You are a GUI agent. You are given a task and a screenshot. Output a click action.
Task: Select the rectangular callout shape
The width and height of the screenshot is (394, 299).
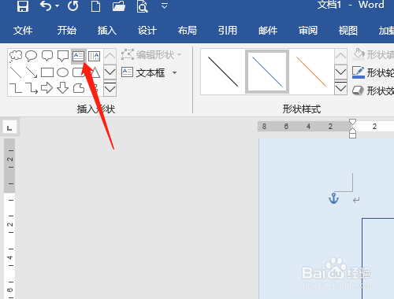pyautogui.click(x=63, y=56)
